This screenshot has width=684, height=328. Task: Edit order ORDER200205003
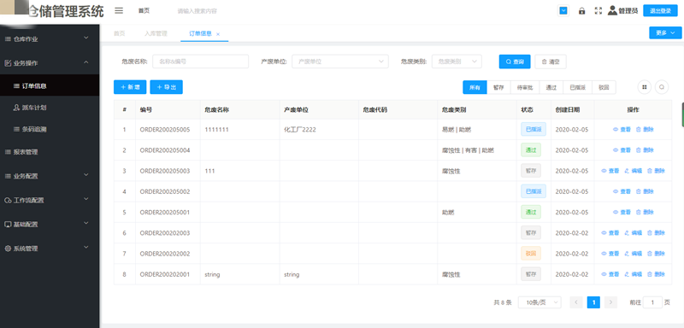tap(634, 171)
